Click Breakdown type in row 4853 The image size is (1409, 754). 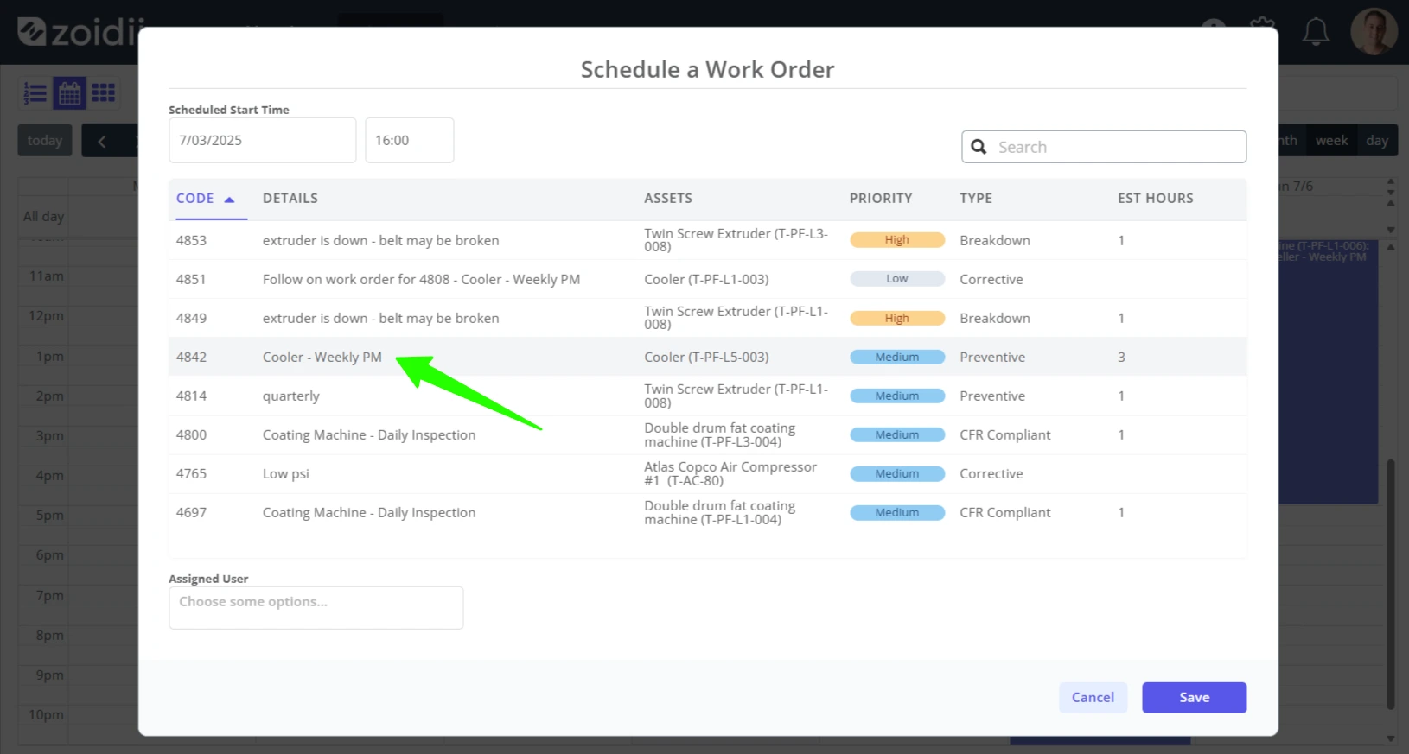click(x=995, y=240)
